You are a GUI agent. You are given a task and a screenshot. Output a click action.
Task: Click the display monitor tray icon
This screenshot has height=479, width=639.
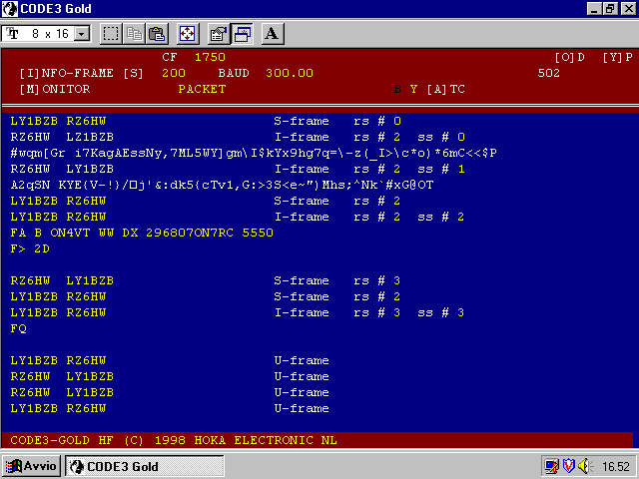point(550,466)
